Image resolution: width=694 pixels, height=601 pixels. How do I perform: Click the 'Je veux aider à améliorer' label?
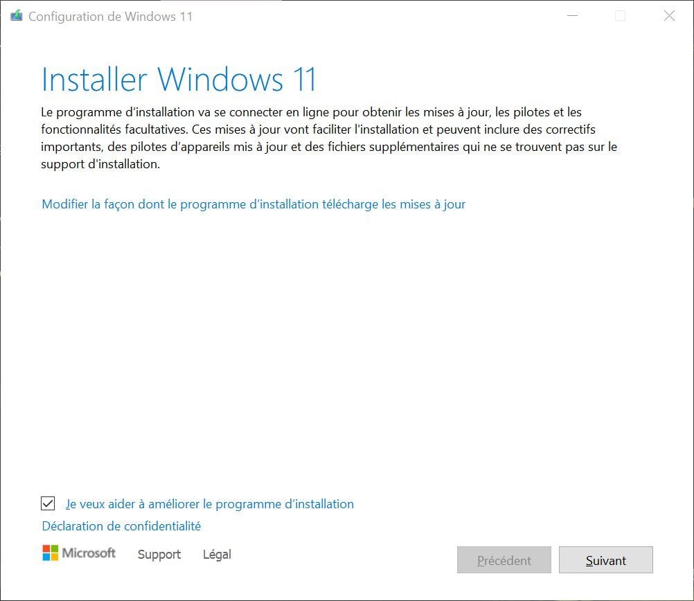click(x=210, y=504)
